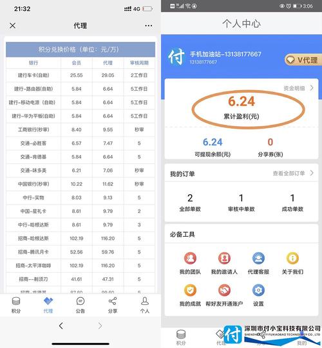Expand 资金明细 chevron arrow
The width and height of the screenshot is (322, 348).
tap(312, 88)
